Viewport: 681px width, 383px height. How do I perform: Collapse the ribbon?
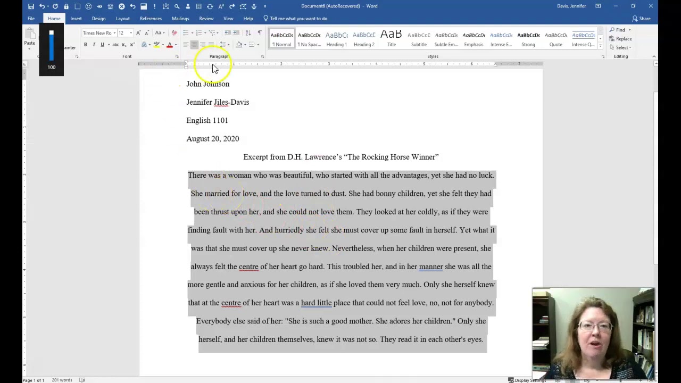pyautogui.click(x=654, y=56)
